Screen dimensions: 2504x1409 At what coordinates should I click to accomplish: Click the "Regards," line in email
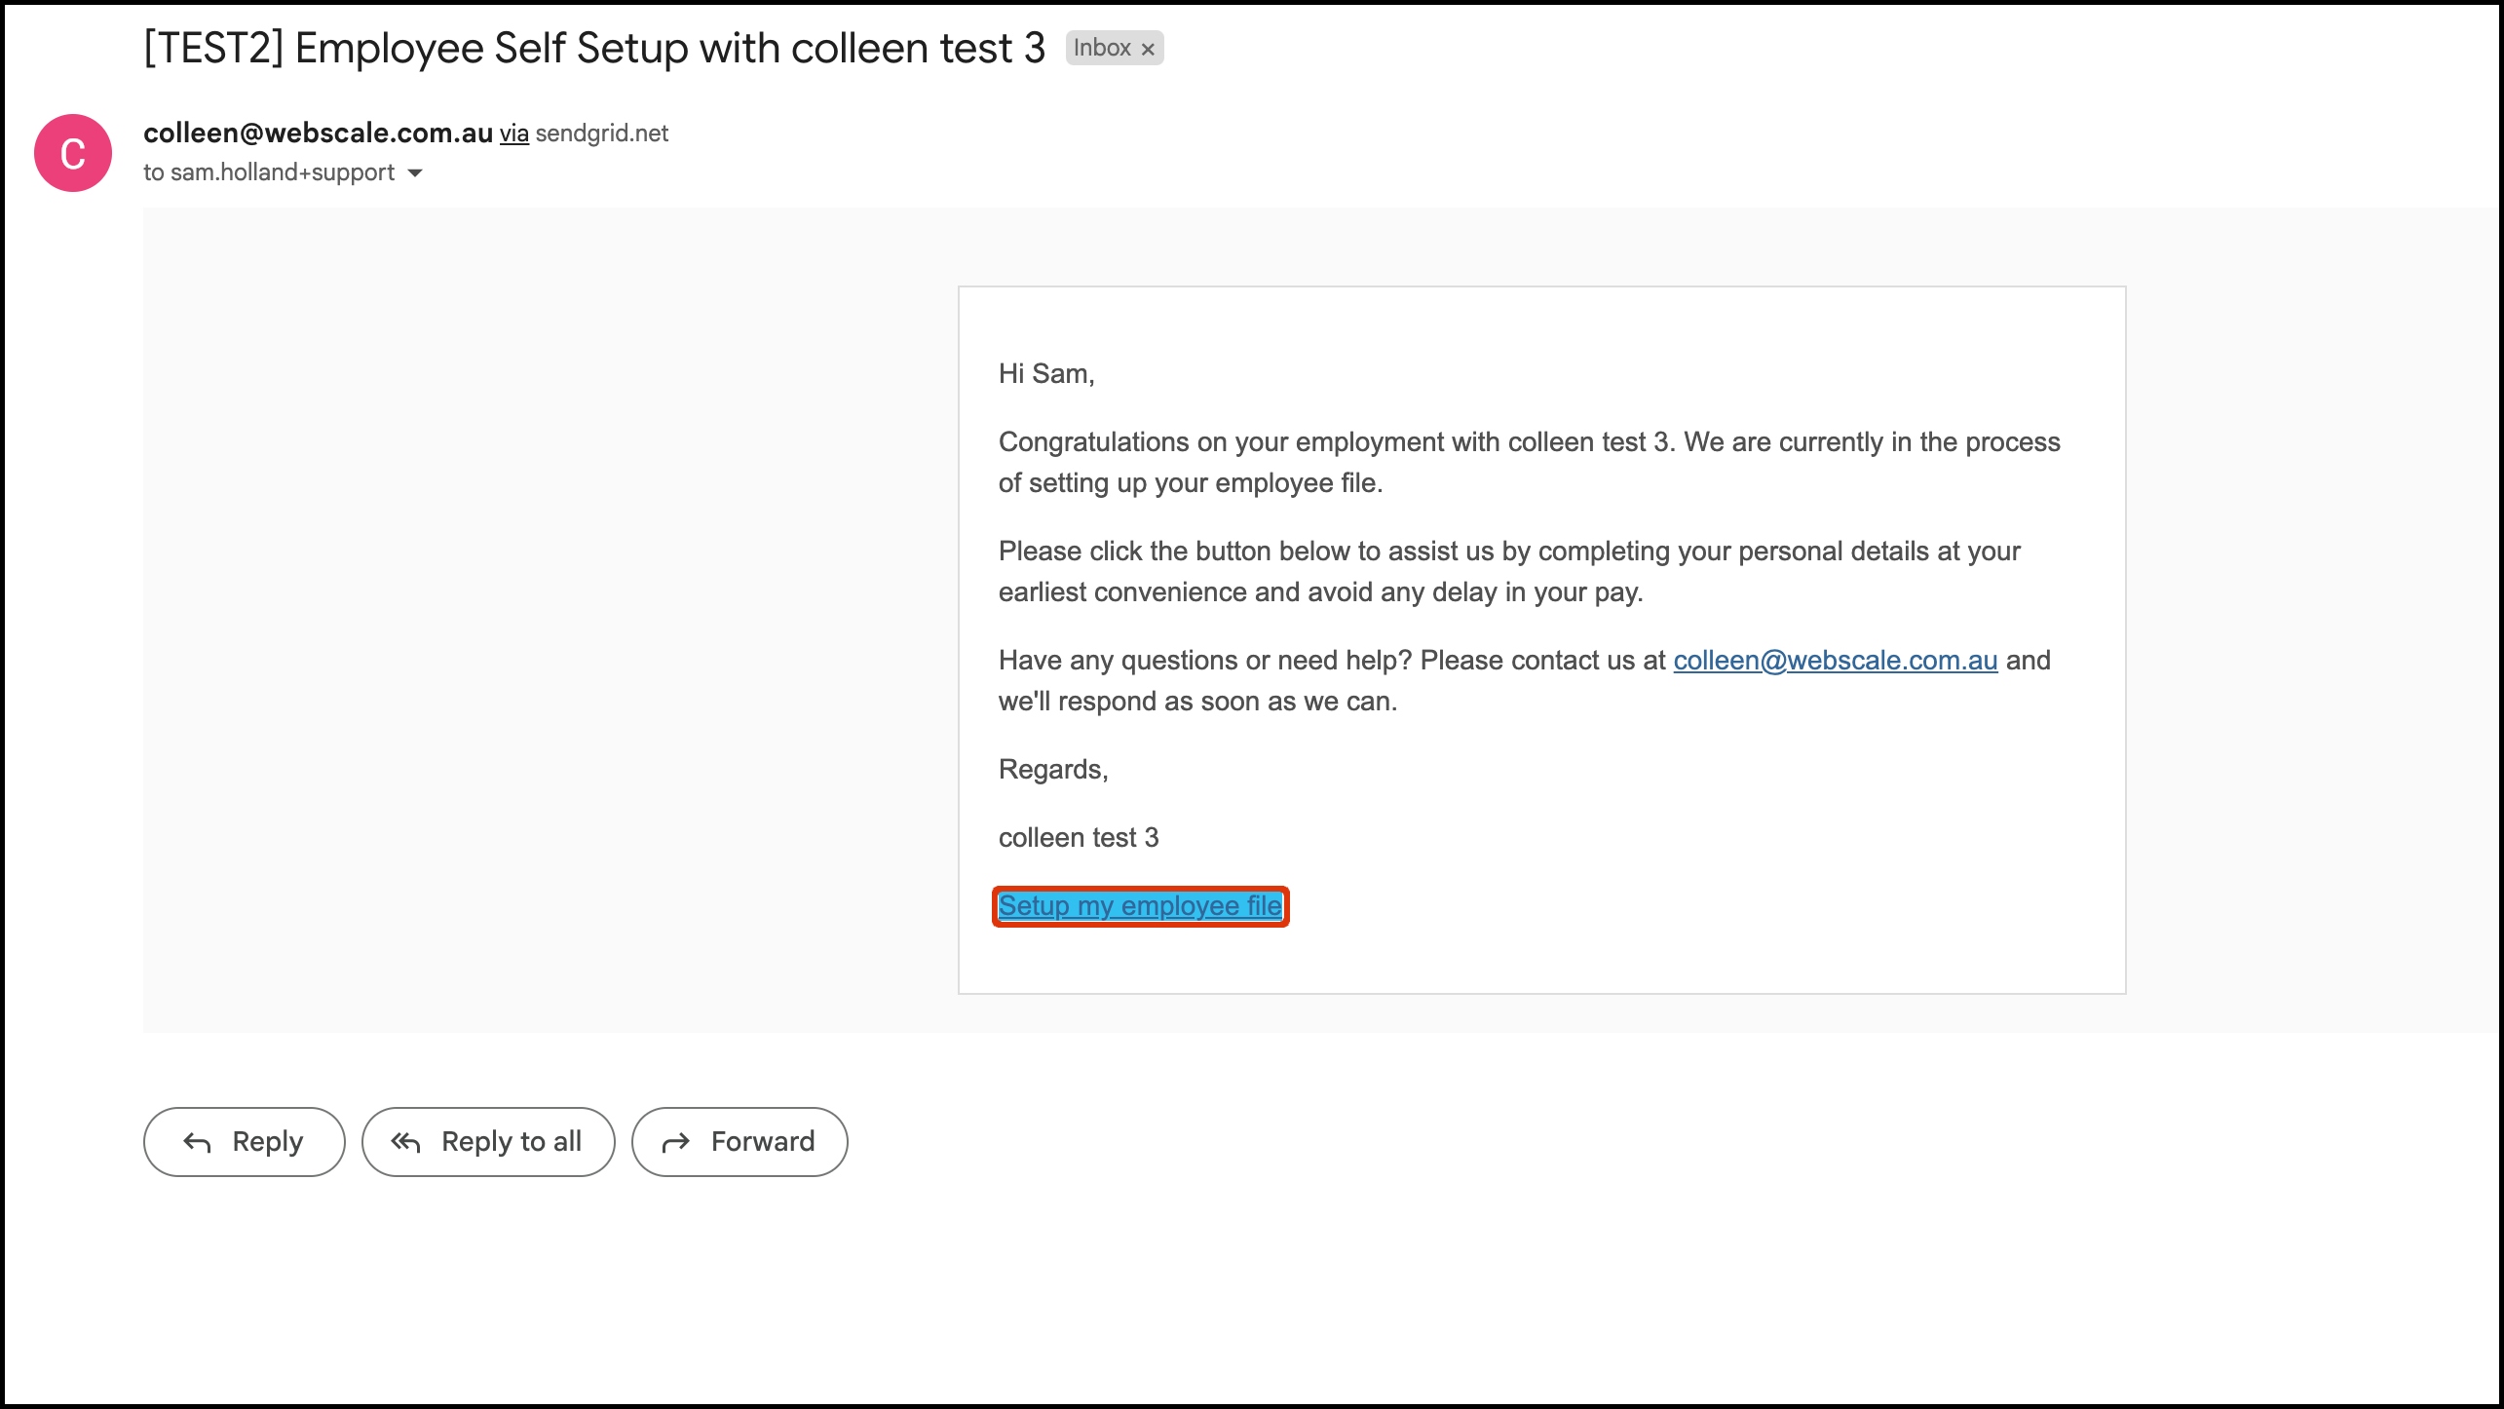coord(1052,770)
